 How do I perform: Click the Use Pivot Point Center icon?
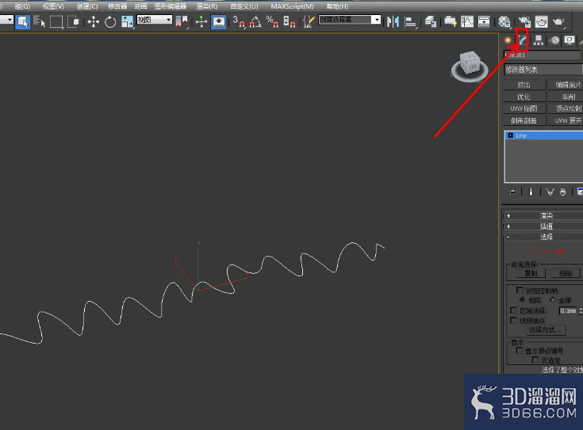coord(182,21)
